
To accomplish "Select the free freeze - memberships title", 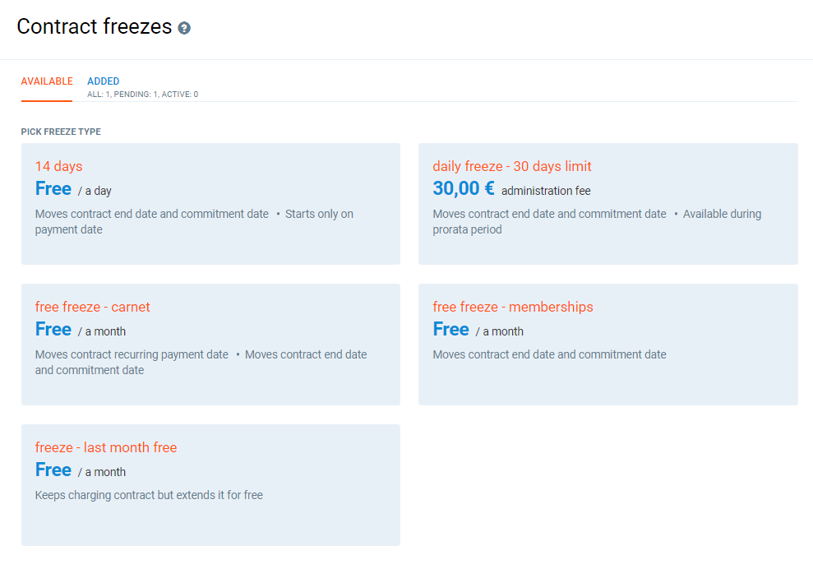I will click(x=513, y=307).
